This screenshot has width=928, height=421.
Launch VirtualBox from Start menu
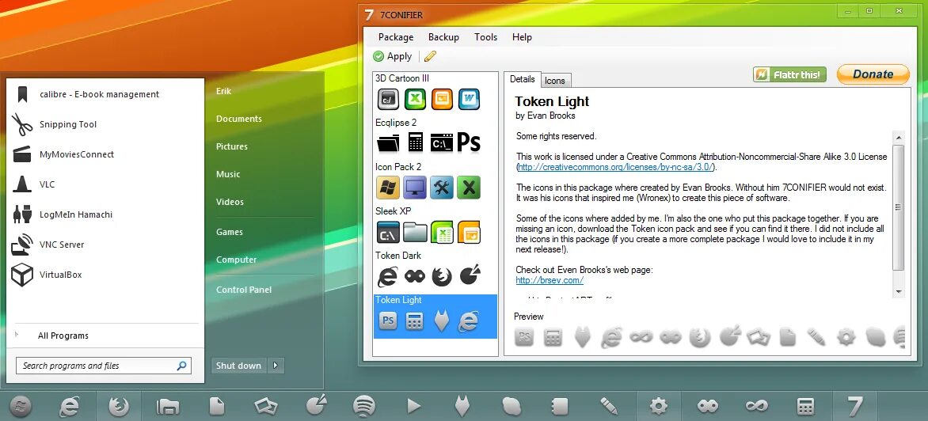point(105,275)
